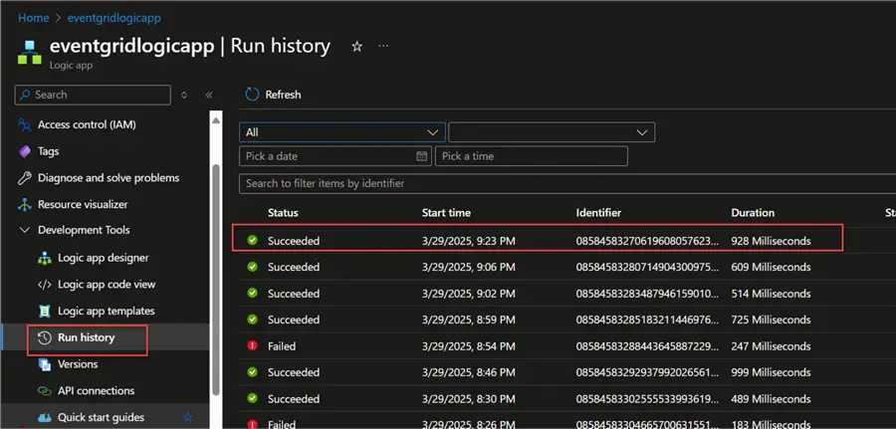This screenshot has height=429, width=896.
Task: Click the Versions icon
Action: [x=45, y=364]
